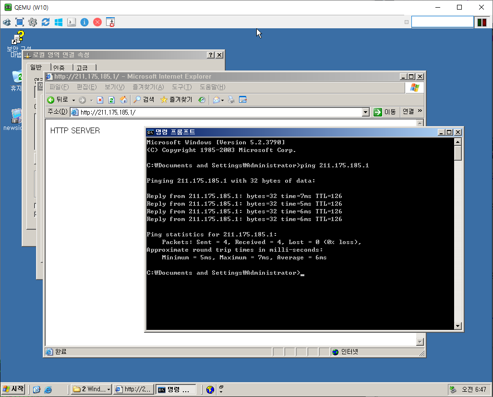Click the QEMU cubes icon at toolbar start
The width and height of the screenshot is (493, 397).
[7, 22]
